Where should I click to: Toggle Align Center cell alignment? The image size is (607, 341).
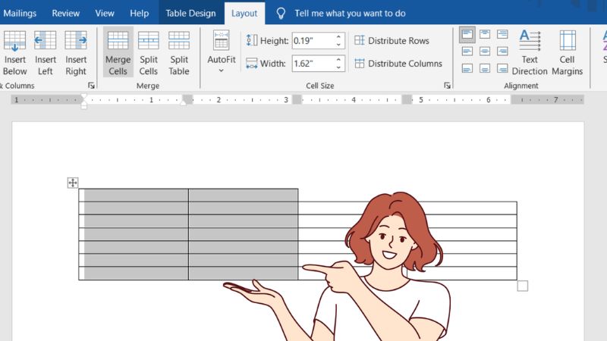point(484,51)
